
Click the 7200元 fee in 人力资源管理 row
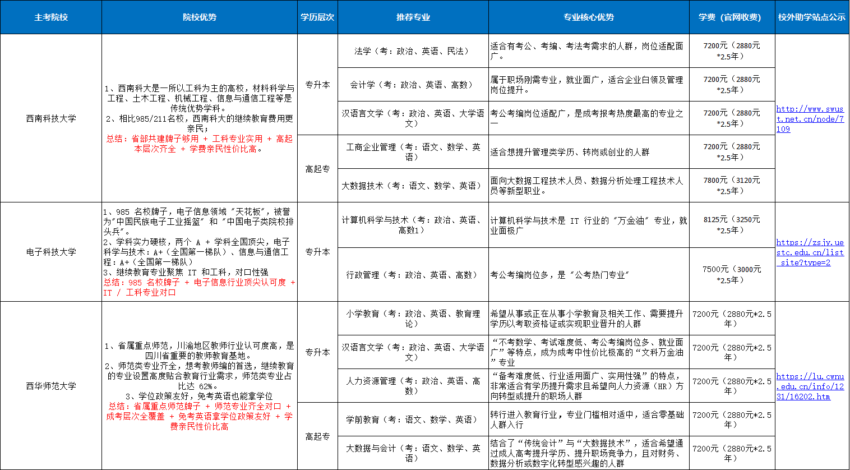point(732,386)
